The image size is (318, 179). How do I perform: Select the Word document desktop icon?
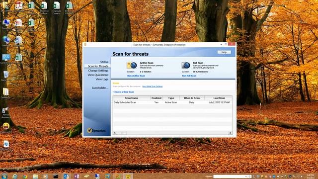18,41
